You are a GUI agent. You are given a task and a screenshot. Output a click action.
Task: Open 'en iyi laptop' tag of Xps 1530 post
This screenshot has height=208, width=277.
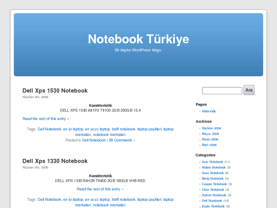click(73, 129)
